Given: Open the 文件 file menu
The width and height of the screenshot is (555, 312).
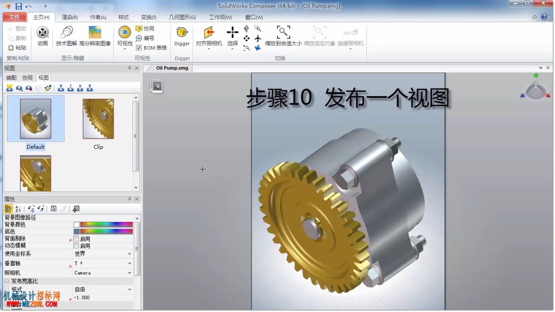Looking at the screenshot, I should (x=15, y=17).
